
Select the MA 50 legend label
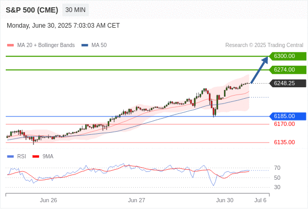[x=99, y=45]
